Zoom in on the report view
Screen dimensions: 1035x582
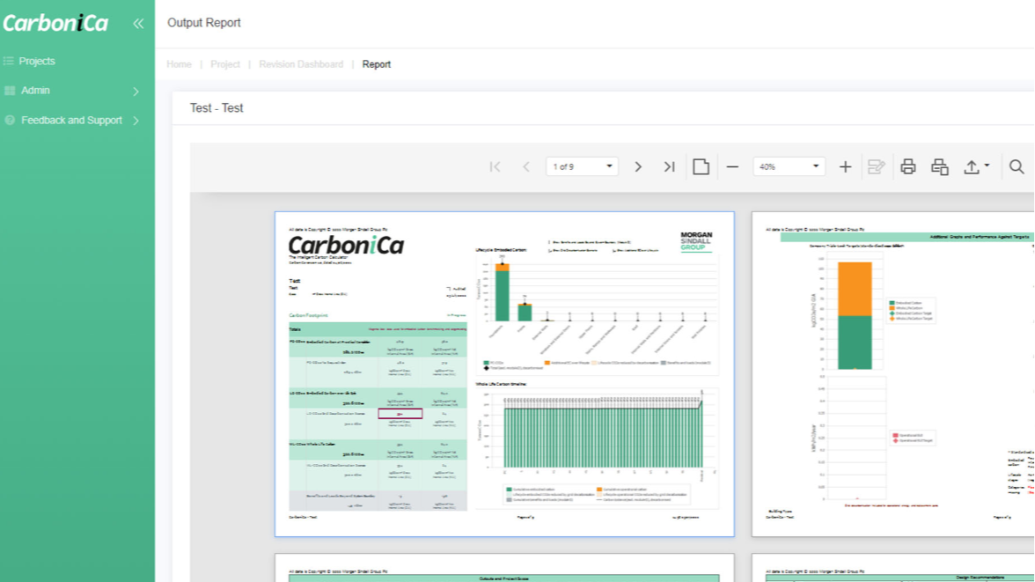tap(844, 166)
